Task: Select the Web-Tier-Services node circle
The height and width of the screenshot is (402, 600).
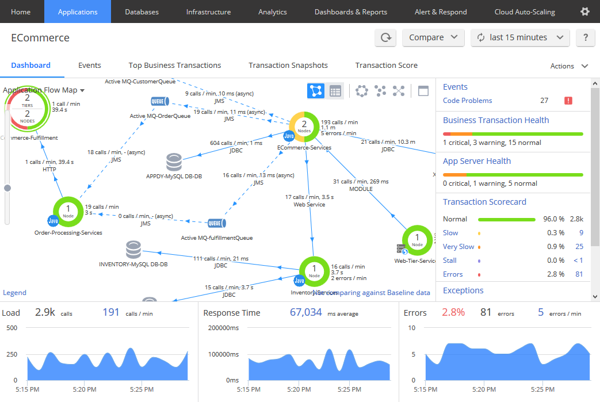Action: click(x=417, y=240)
